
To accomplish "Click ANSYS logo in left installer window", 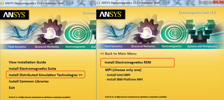I will pyautogui.click(x=14, y=15).
